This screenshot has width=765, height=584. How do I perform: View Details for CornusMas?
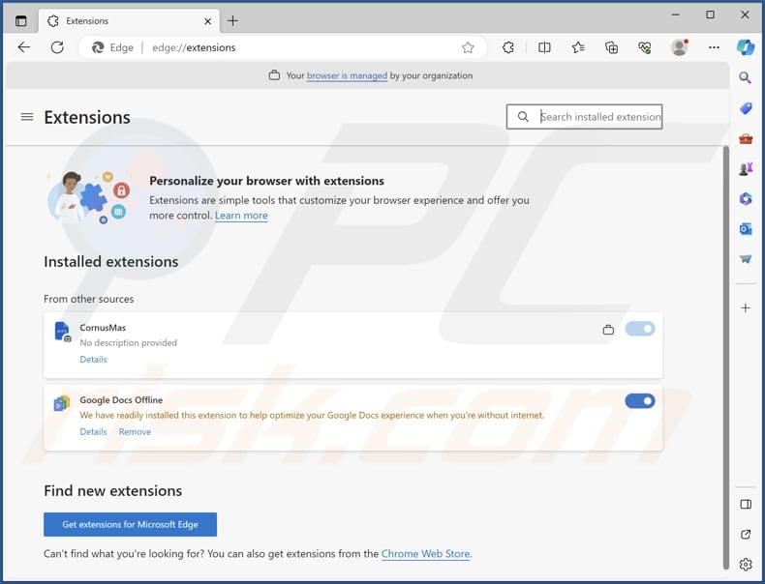[93, 360]
